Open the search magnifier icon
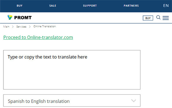This screenshot has height=108, width=172. click(x=158, y=17)
